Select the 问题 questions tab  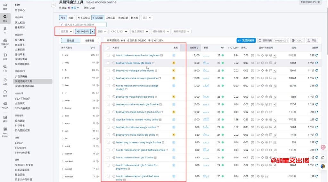coord(71,18)
